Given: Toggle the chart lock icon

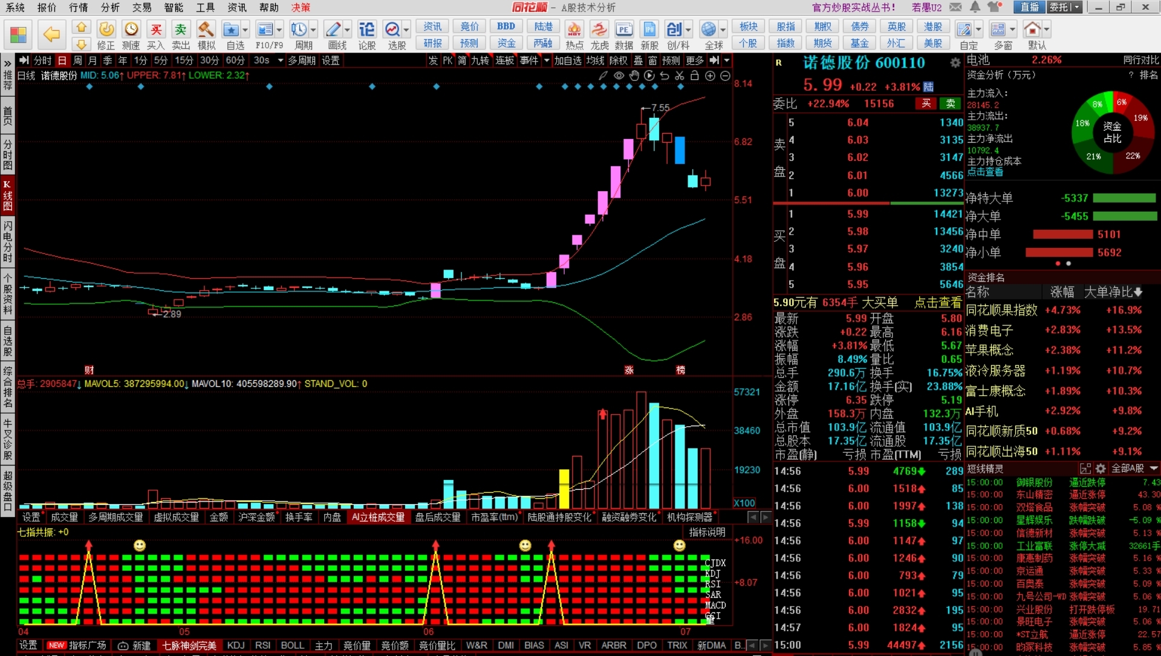Looking at the screenshot, I should [x=694, y=76].
